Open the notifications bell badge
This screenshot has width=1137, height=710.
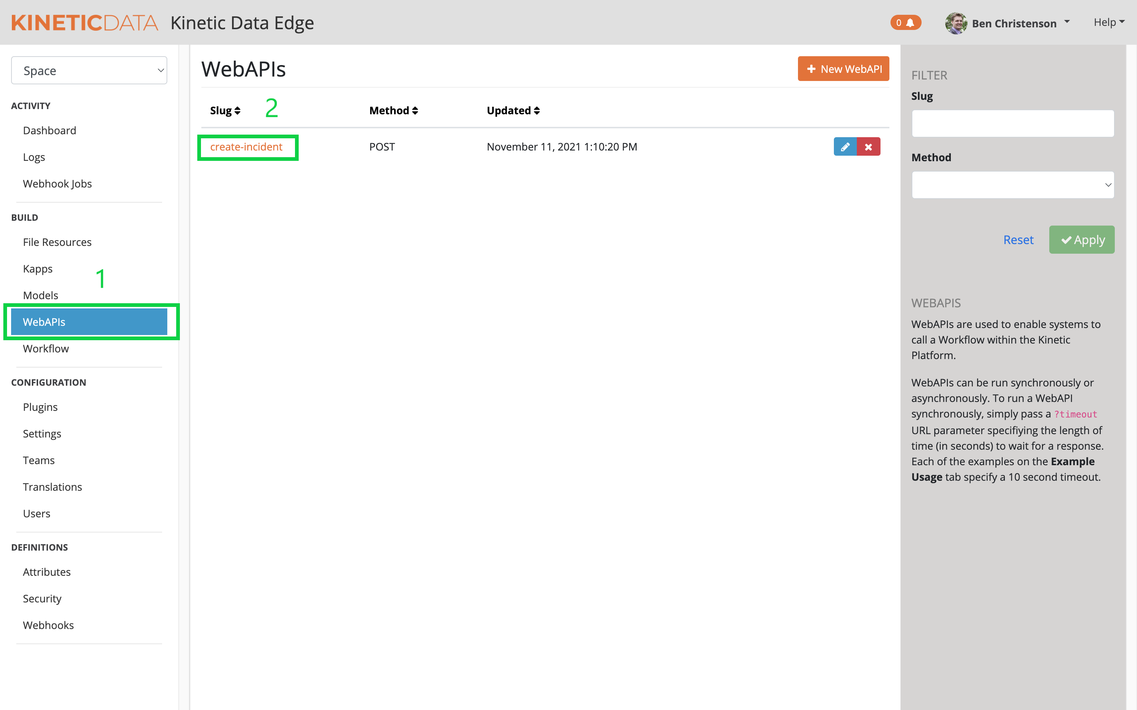click(905, 23)
